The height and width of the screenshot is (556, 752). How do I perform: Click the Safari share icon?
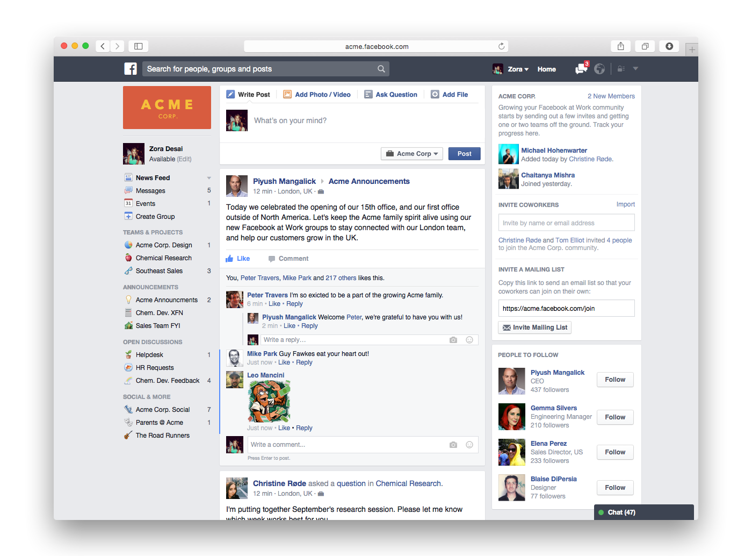[x=620, y=46]
